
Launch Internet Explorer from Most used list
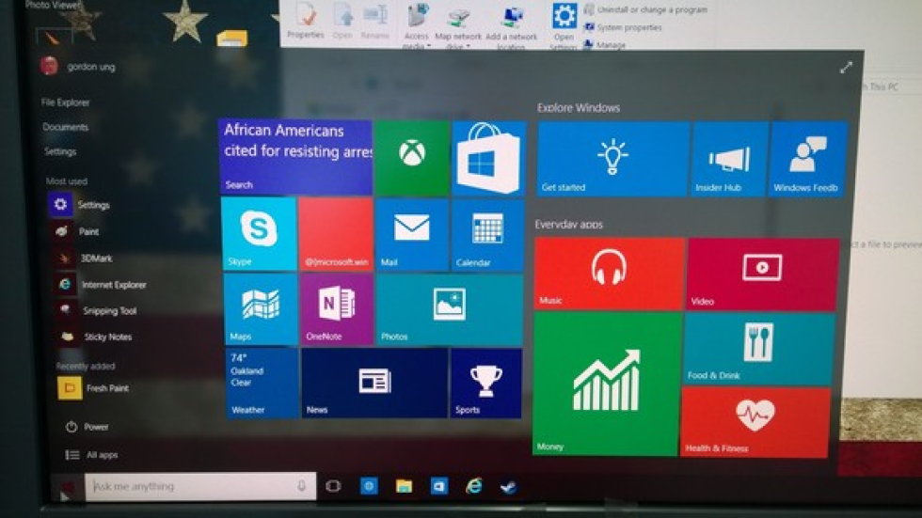(x=100, y=285)
